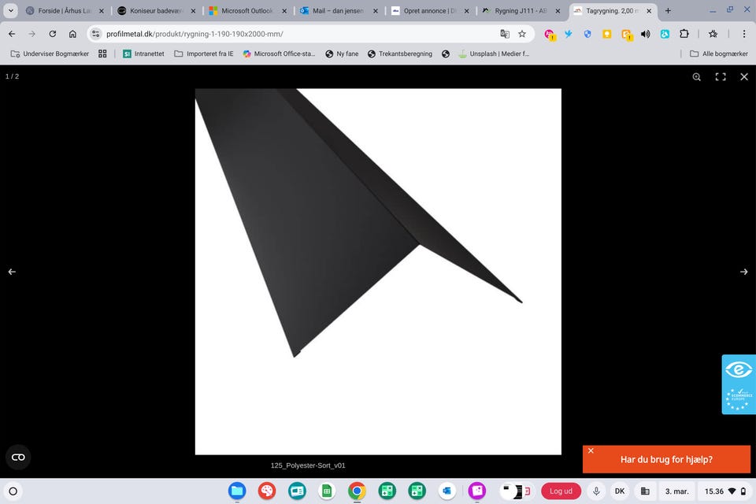Click the Log ud button
The height and width of the screenshot is (504, 756).
[561, 491]
